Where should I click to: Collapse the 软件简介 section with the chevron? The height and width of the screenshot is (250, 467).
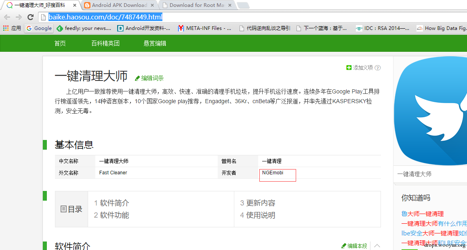377,246
